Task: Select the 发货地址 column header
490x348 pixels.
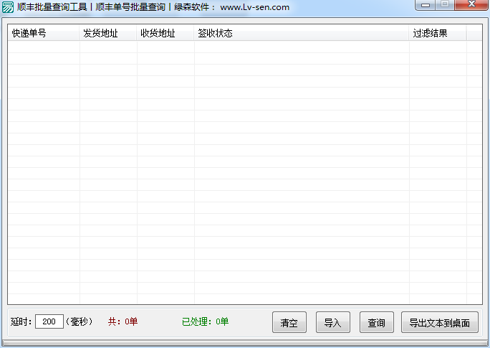Action: coord(107,33)
